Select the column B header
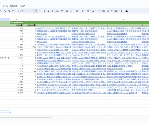The width and height of the screenshot is (149, 123). pos(17,19)
